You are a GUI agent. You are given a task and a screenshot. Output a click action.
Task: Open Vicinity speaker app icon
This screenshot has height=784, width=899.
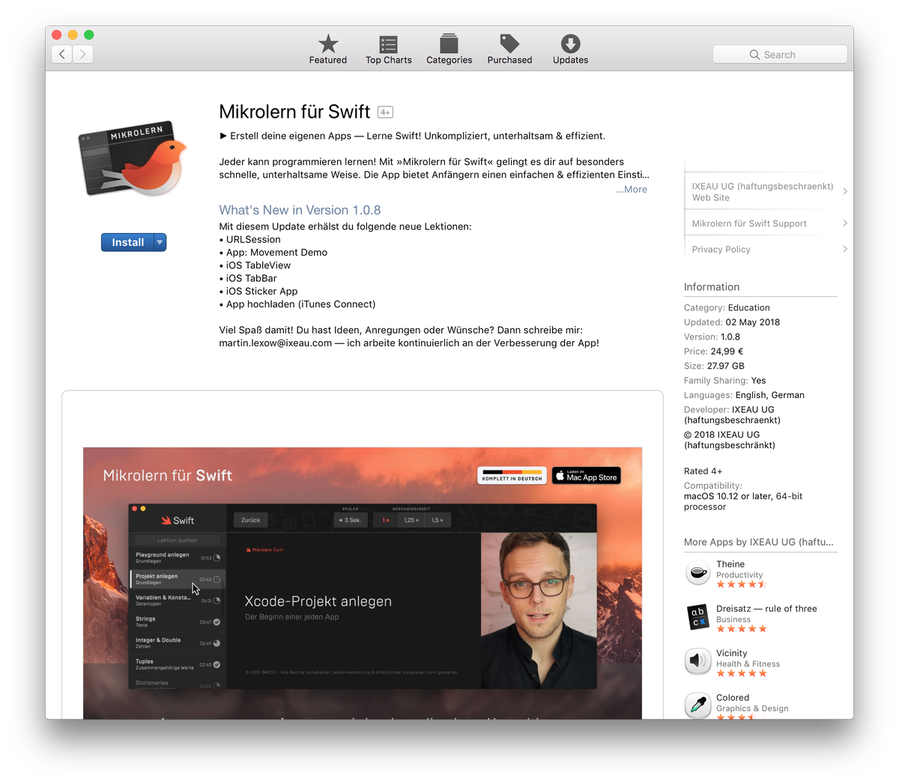click(697, 662)
